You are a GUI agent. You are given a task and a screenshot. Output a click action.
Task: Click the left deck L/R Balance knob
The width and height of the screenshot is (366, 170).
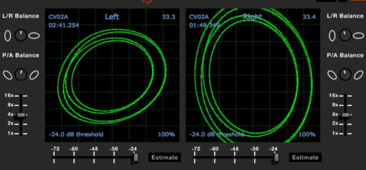click(21, 35)
